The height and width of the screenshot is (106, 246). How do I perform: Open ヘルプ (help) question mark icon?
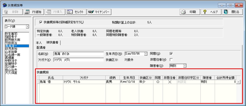click(205, 12)
